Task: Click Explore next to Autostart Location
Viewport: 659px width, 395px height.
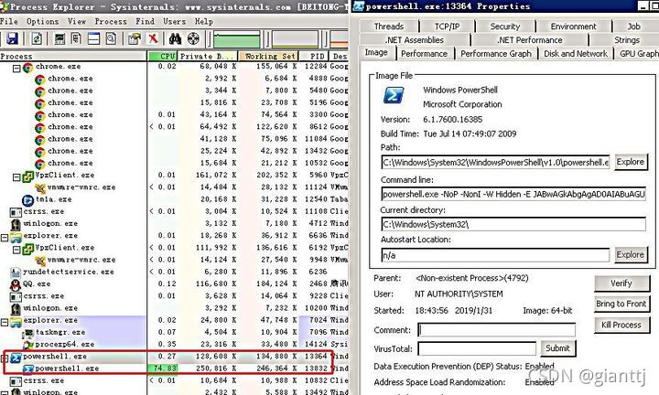Action: point(630,255)
